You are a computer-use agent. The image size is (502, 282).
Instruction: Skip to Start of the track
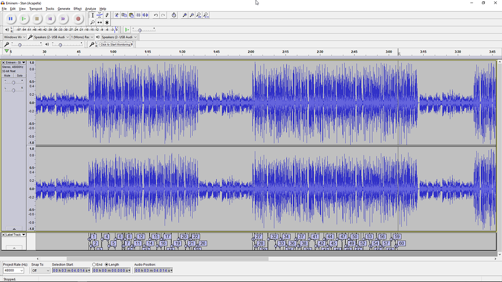click(x=50, y=19)
